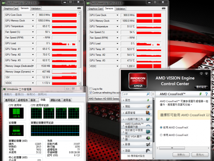Screen dimensions: 214x161
Task: Open GPU Load dropdown in right GPU-Z
Action: pyautogui.click(x=117, y=43)
